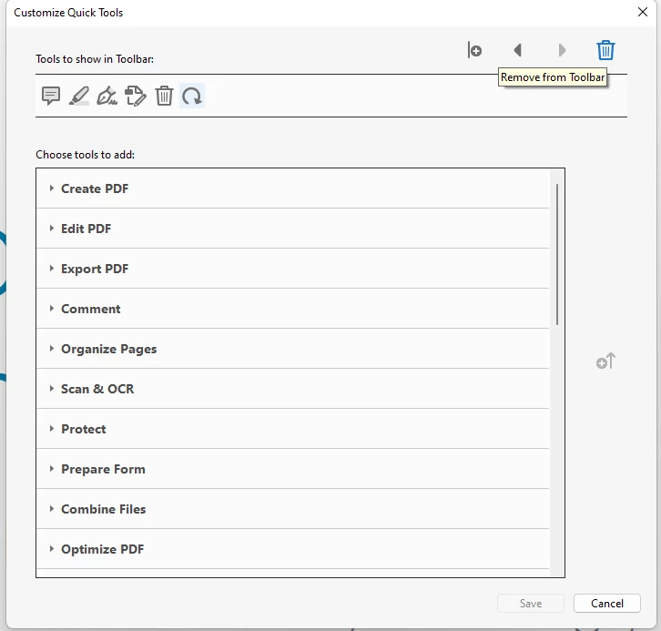661x631 pixels.
Task: Click the Scan & OCR label
Action: coord(97,389)
